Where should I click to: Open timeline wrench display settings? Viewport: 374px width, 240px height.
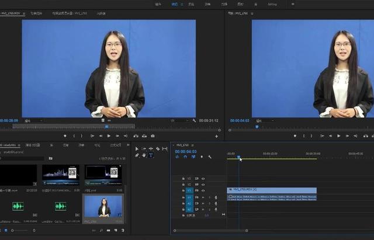pos(209,156)
